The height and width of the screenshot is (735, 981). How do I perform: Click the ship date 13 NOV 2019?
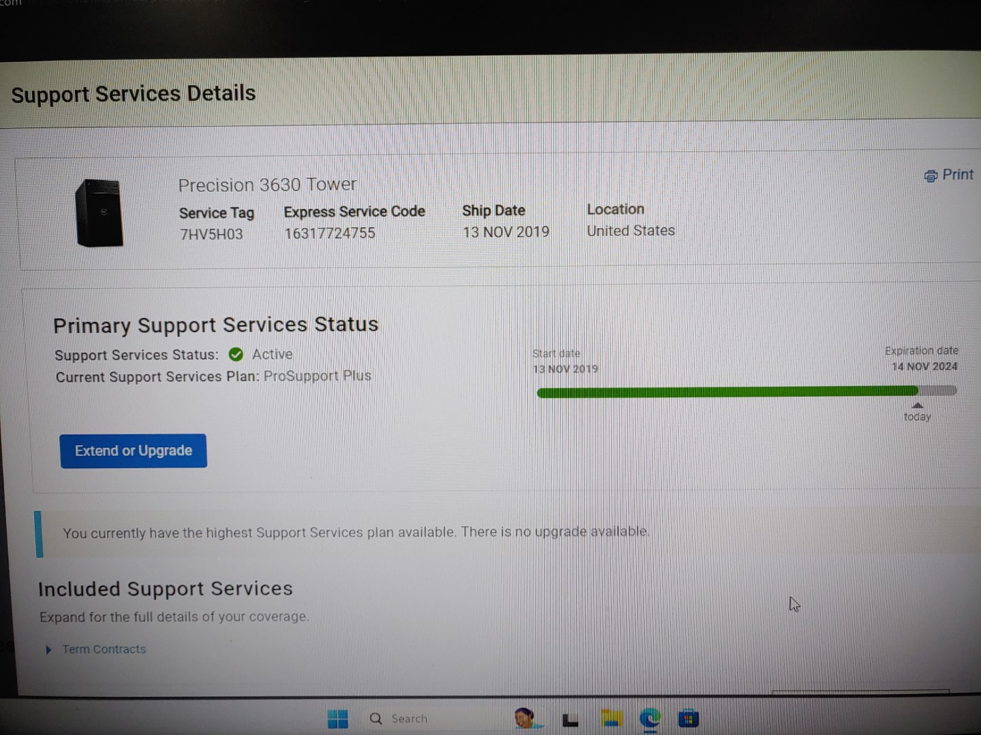pyautogui.click(x=506, y=232)
